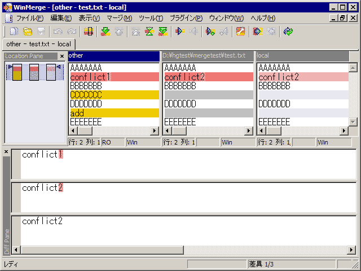
Task: Open the ファイル(F) menu
Action: point(29,18)
